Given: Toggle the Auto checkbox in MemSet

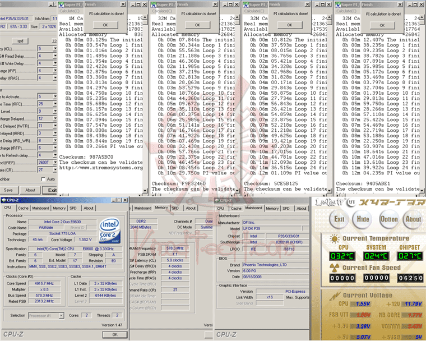Looking at the screenshot, I should [x=43, y=179].
